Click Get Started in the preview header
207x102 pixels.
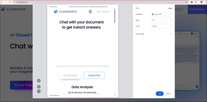(103, 12)
